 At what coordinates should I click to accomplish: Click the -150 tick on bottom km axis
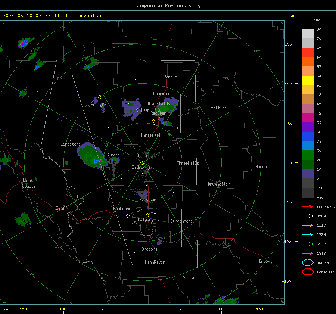[x=22, y=309]
